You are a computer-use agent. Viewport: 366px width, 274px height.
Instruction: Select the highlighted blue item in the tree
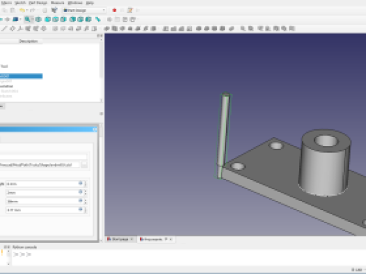click(21, 76)
